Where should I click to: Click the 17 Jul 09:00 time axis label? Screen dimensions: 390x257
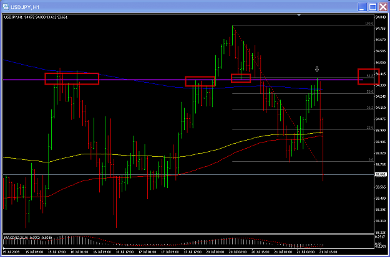[170, 252]
